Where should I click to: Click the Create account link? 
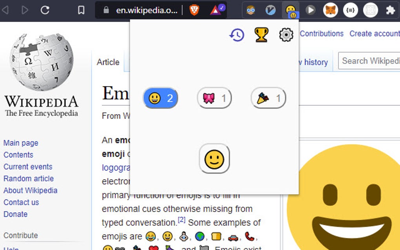[374, 34]
